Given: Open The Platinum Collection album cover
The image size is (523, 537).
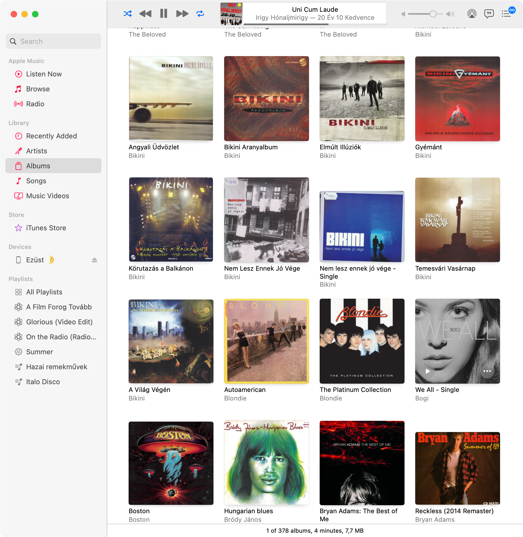Looking at the screenshot, I should pyautogui.click(x=362, y=341).
